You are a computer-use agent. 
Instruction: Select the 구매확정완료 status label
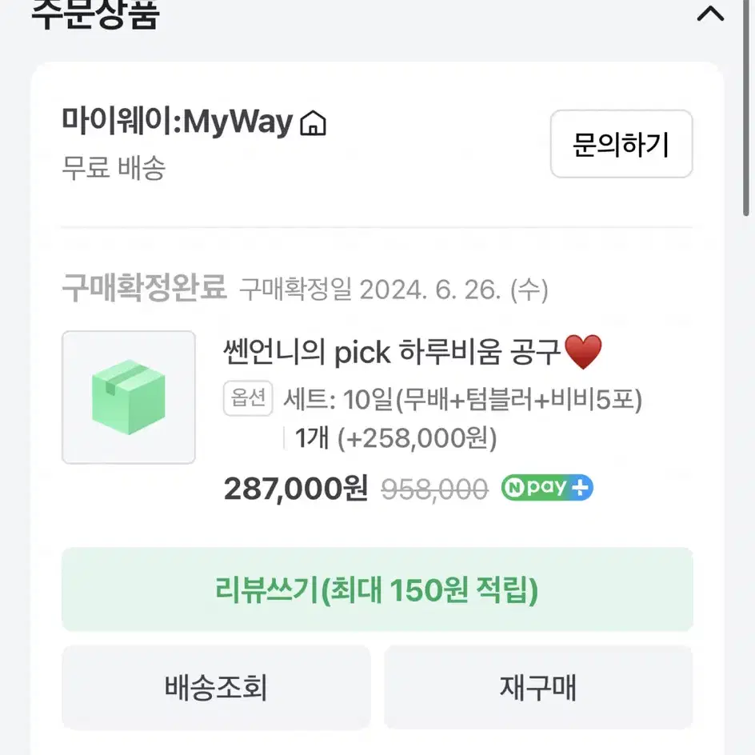[x=145, y=287]
